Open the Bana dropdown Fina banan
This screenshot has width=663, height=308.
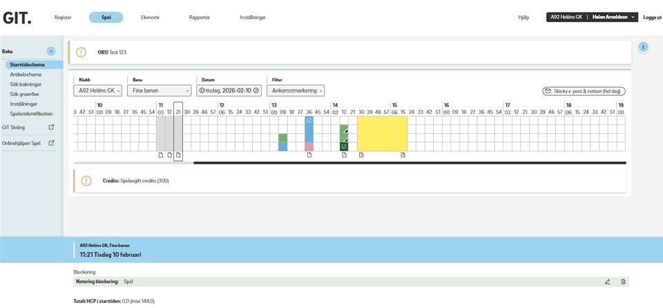159,90
